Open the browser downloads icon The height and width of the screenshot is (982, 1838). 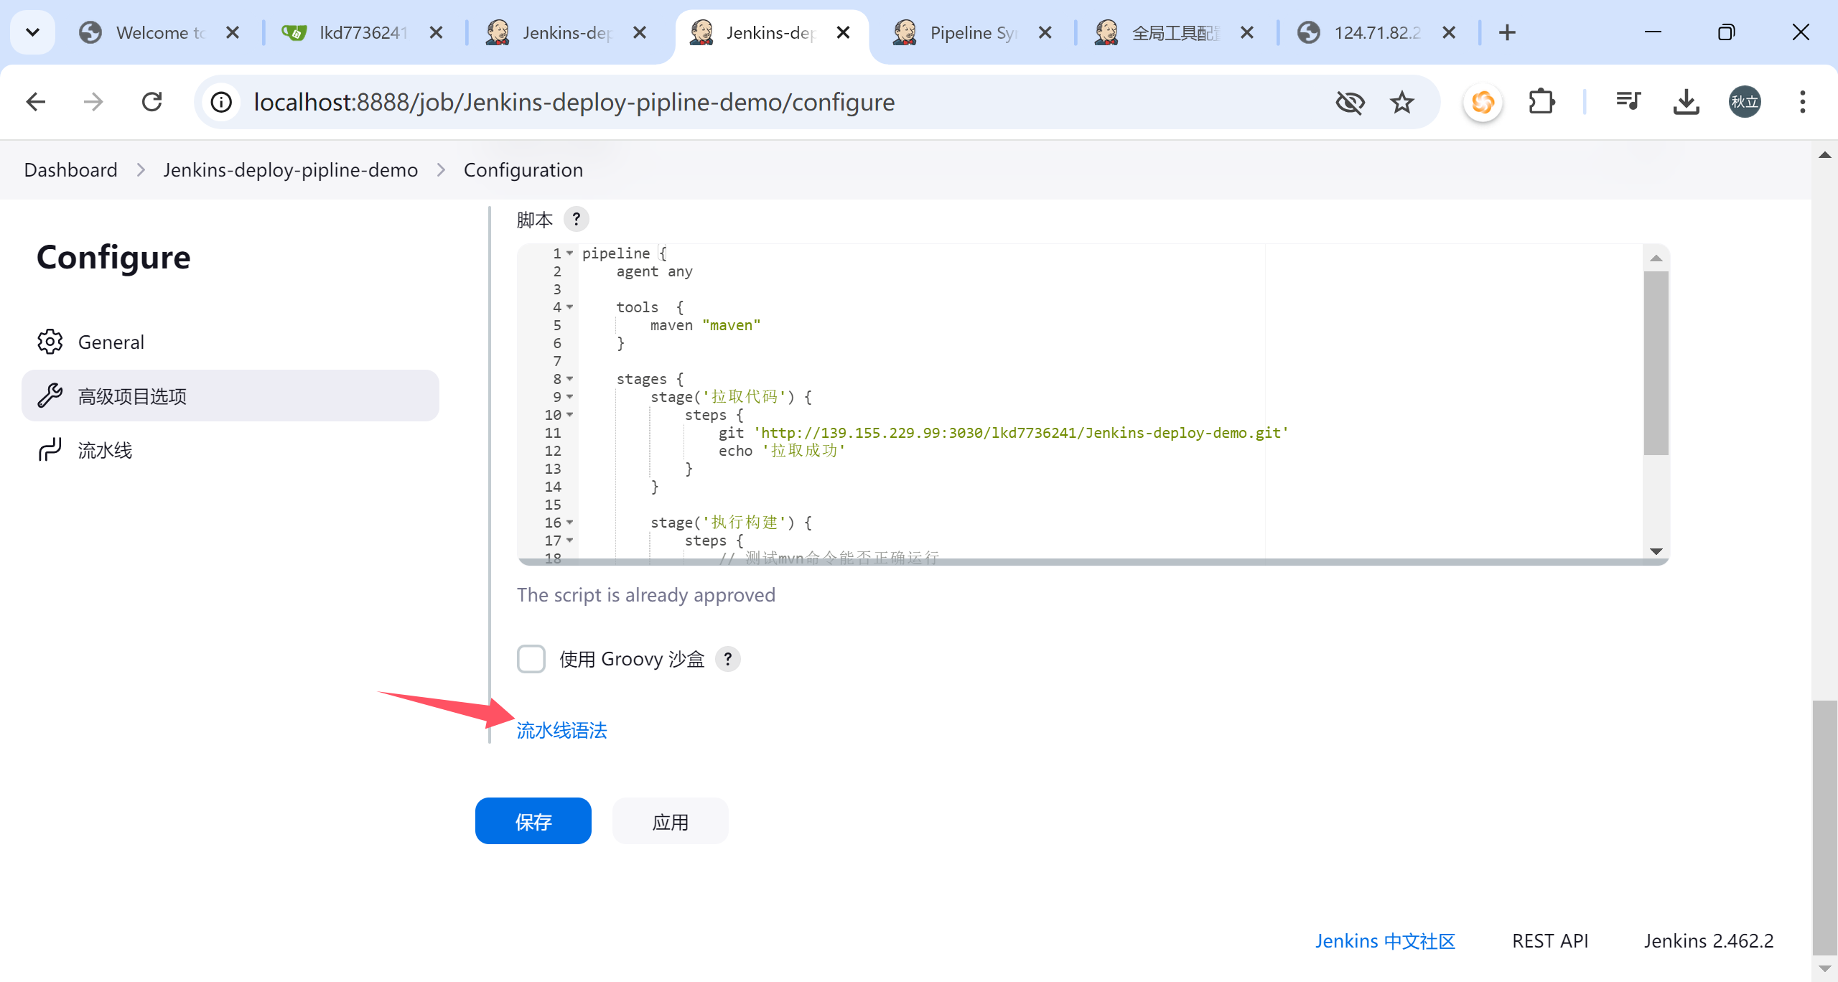click(1686, 102)
